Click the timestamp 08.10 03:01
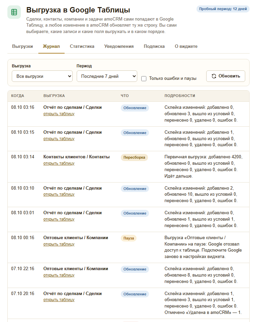Image resolution: width=257 pixels, height=322 pixels. coord(23,213)
